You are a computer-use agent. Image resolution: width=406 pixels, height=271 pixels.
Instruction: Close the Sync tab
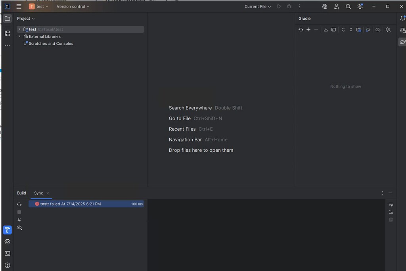pyautogui.click(x=48, y=193)
